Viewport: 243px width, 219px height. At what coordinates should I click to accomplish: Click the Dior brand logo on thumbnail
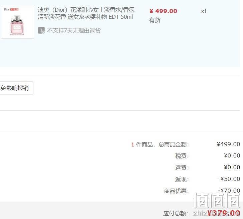[6, 9]
